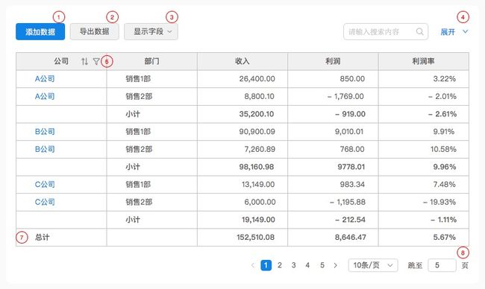Click the 导出数据 button
The height and width of the screenshot is (289, 485).
(94, 31)
